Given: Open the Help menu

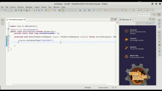Looking at the screenshot, I should pos(63,7).
